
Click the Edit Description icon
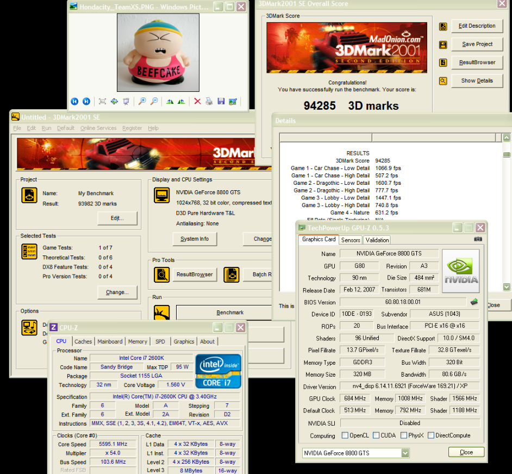click(443, 27)
